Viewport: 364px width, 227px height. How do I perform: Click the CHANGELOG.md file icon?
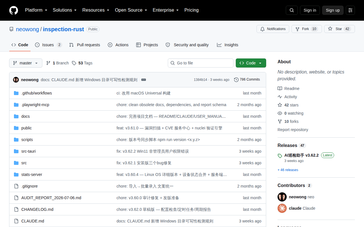[16, 209]
